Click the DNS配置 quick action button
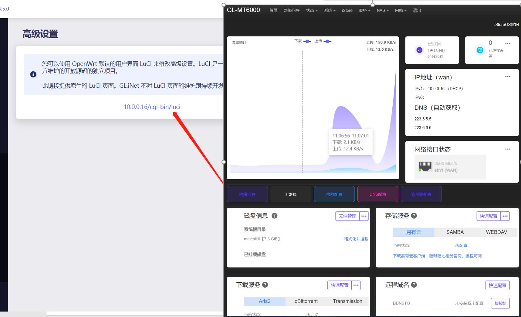Viewport: 521px width, 317px height. pyautogui.click(x=377, y=194)
